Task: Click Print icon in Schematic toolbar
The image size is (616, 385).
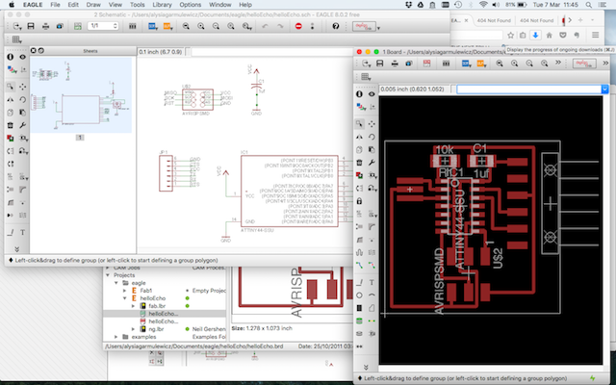Action: (45, 26)
